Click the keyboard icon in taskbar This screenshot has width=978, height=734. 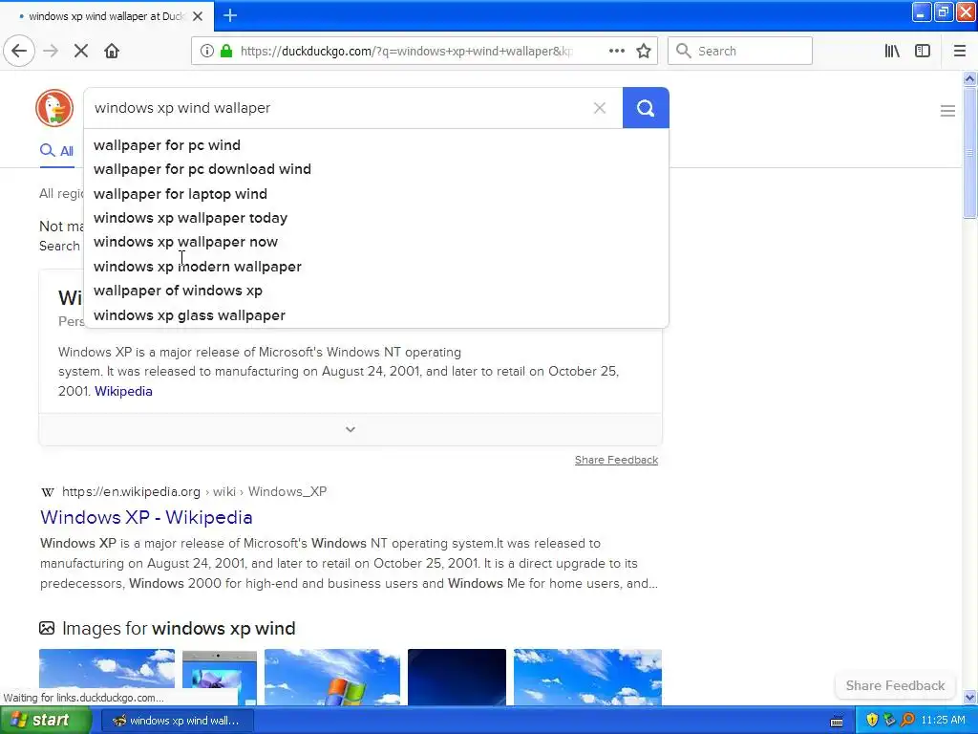pyautogui.click(x=837, y=722)
